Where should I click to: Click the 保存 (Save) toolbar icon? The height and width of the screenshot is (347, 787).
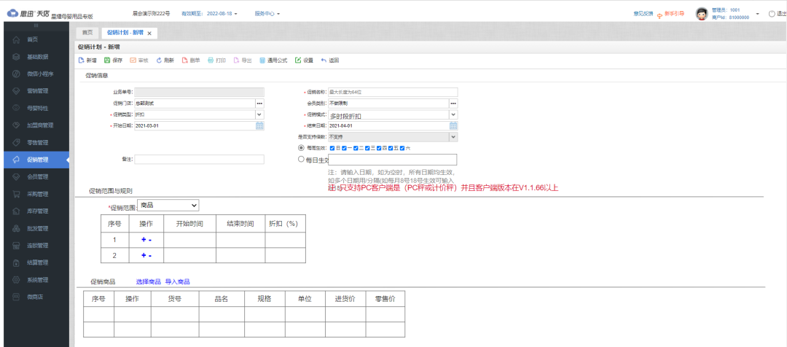click(108, 61)
